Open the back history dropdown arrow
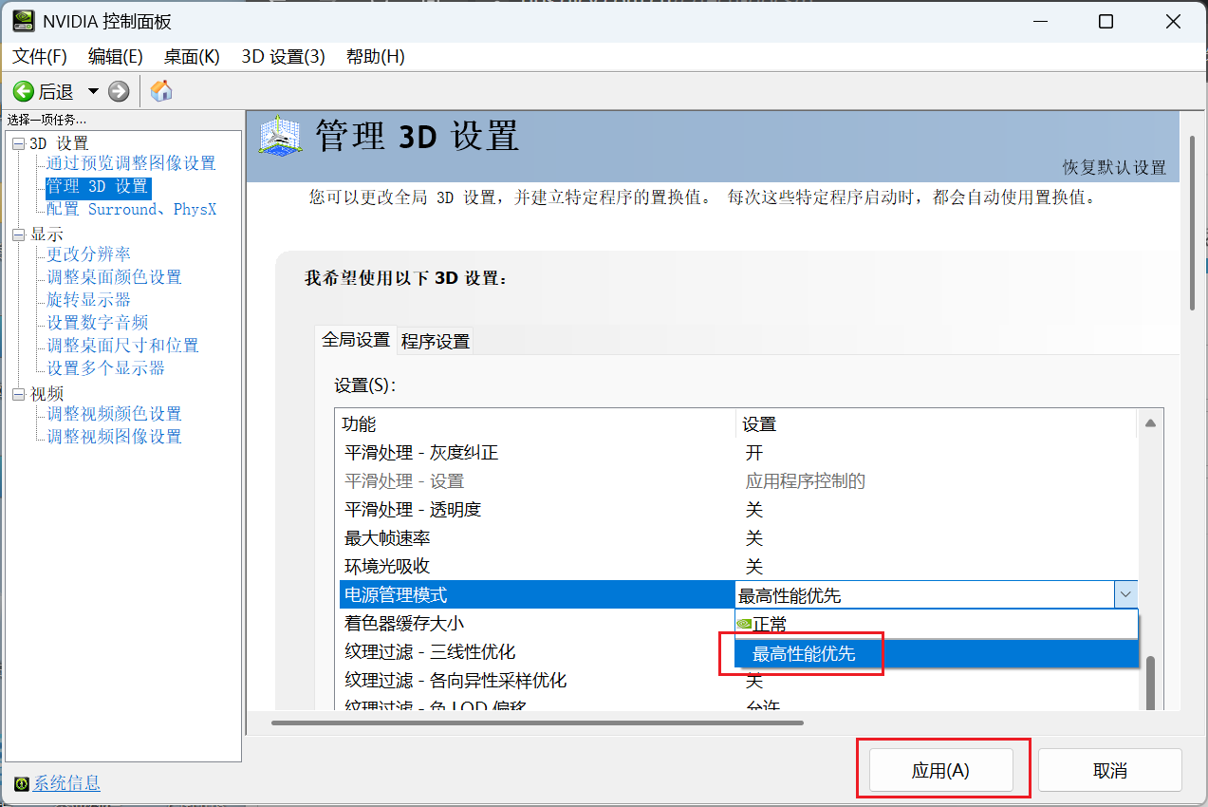Screen dimensions: 1208x807 click(x=93, y=91)
